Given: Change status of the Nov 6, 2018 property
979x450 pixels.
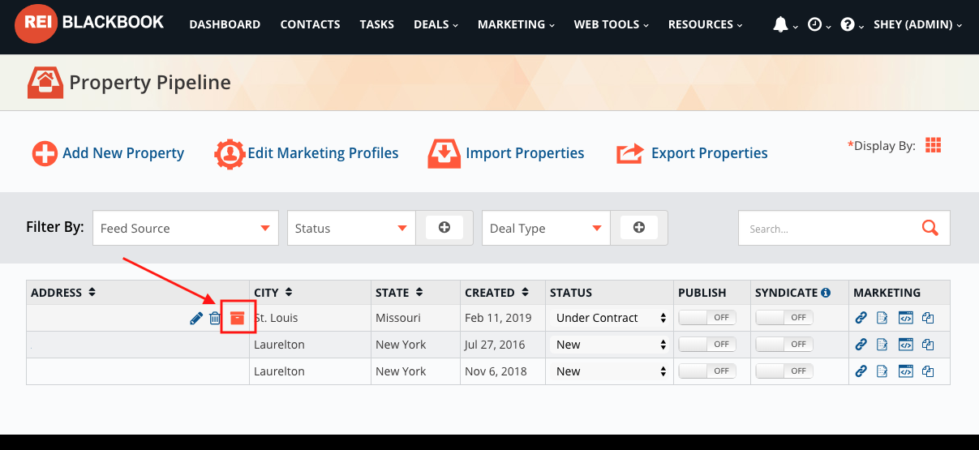Looking at the screenshot, I should [x=611, y=371].
